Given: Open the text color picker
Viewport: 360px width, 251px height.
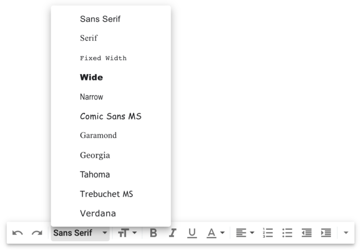Looking at the screenshot, I should (215, 233).
